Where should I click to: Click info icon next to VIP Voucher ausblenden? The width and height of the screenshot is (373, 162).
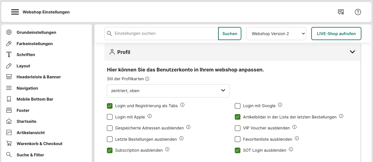click(295, 128)
